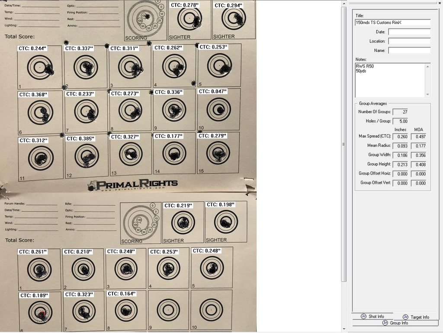This screenshot has height=333, width=443.
Task: Select the CTC: 0.262" group label
Action: click(x=168, y=48)
